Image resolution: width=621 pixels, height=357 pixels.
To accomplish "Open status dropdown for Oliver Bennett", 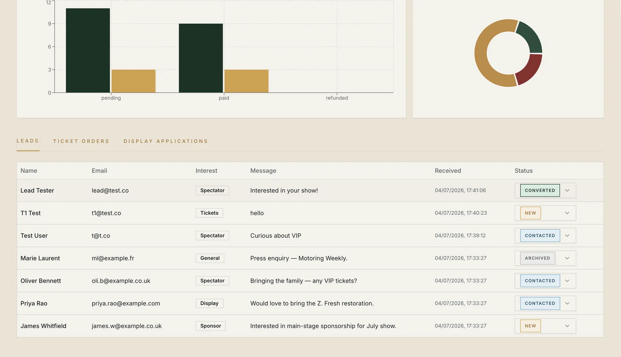I will tap(545, 281).
